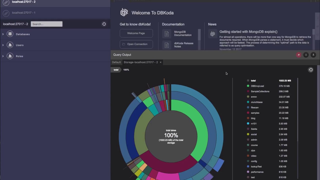Refresh the storage chart

311,70
